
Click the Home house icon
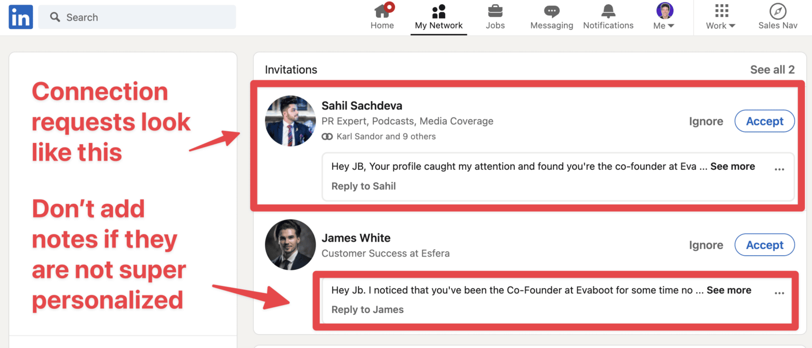pos(382,11)
